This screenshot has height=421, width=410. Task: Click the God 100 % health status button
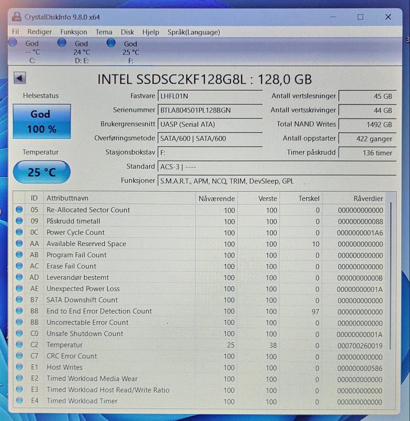pos(42,122)
